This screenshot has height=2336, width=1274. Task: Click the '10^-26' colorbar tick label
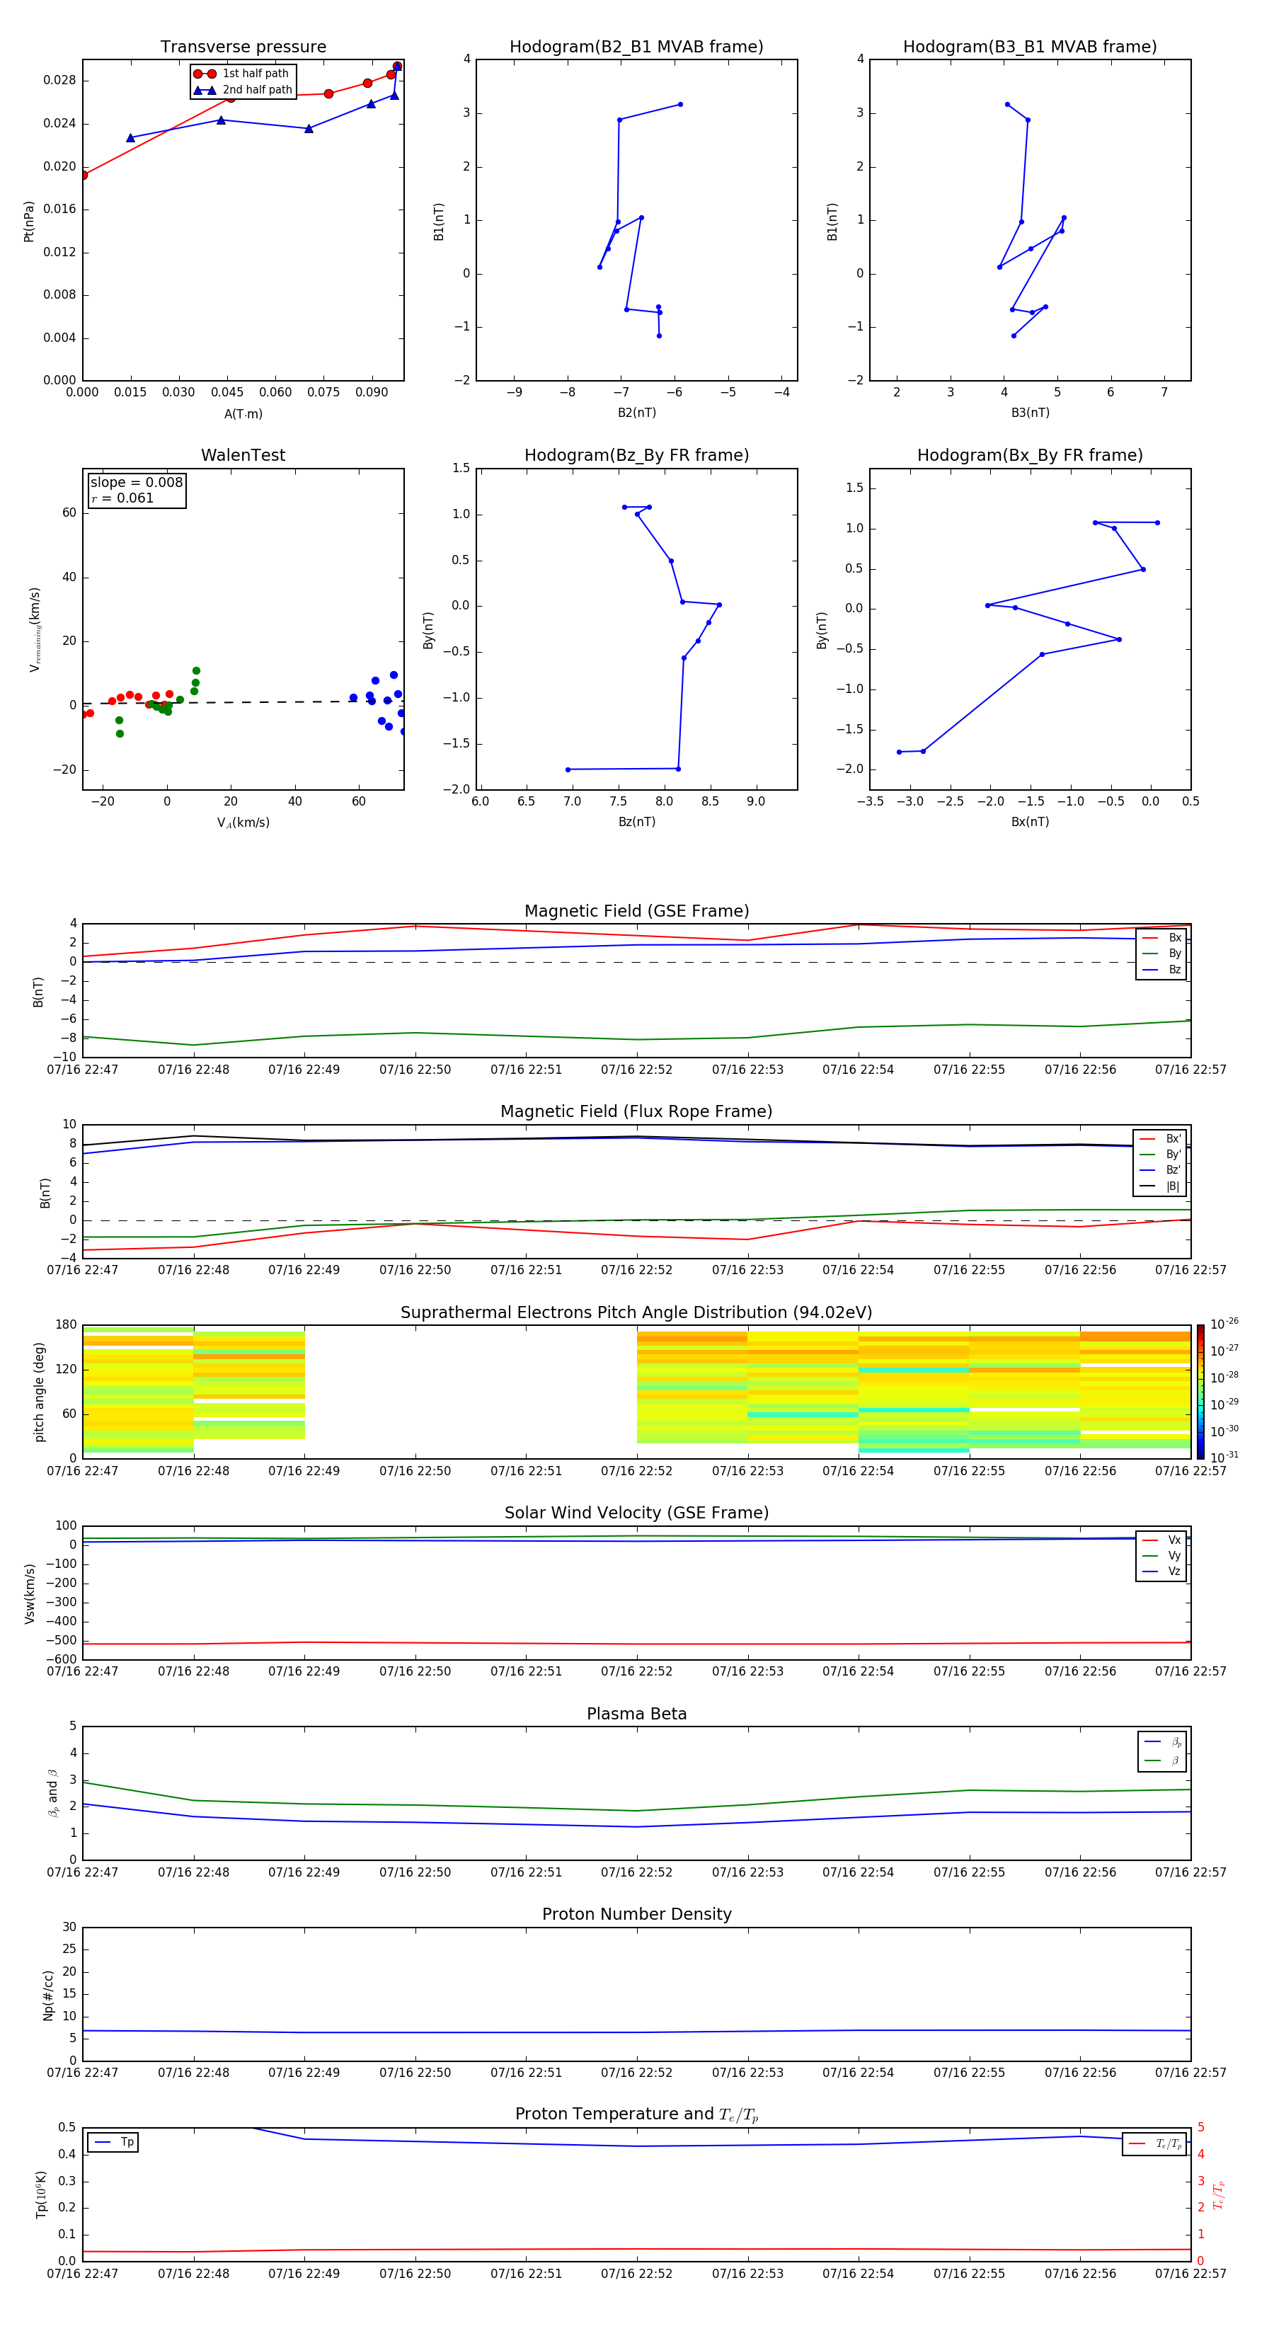1223,1324
